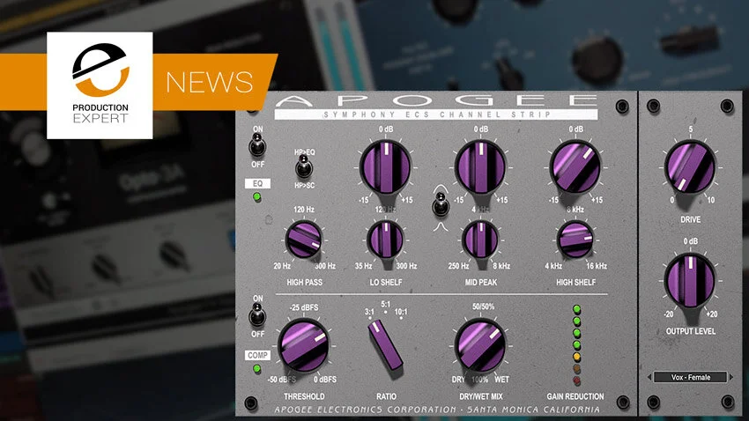Go to previous preset with left arrow

pyautogui.click(x=649, y=377)
